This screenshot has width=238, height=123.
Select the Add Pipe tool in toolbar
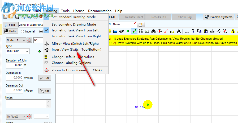(135, 31)
